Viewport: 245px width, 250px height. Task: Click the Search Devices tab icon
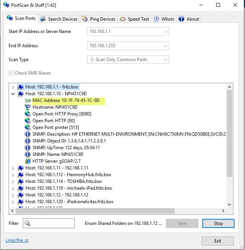pos(43,19)
